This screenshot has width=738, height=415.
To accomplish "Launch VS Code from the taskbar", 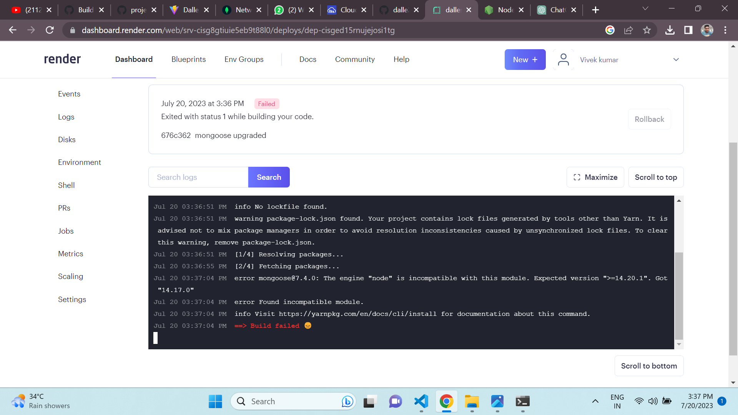I will click(x=421, y=401).
